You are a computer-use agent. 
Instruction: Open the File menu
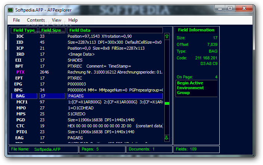point(16,20)
